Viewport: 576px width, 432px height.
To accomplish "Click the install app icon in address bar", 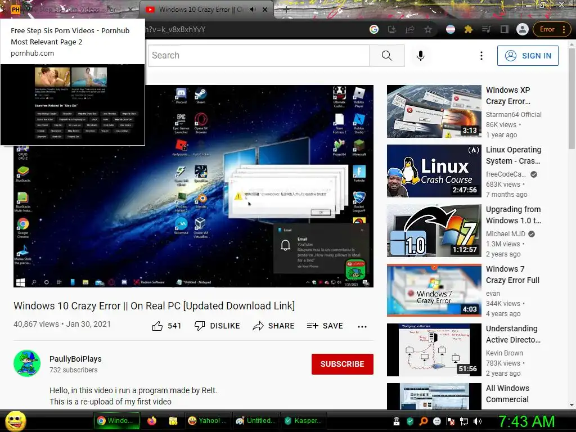I will tap(392, 29).
